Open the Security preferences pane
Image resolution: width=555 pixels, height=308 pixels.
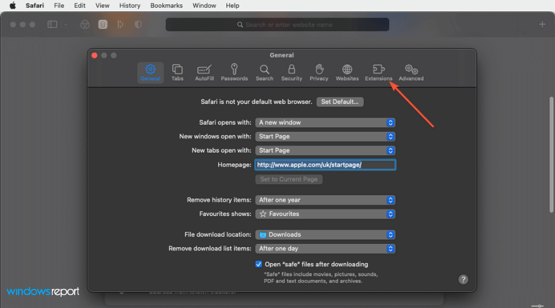point(292,73)
